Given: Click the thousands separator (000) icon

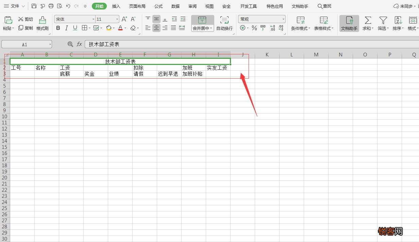Looking at the screenshot, I should coord(263,28).
